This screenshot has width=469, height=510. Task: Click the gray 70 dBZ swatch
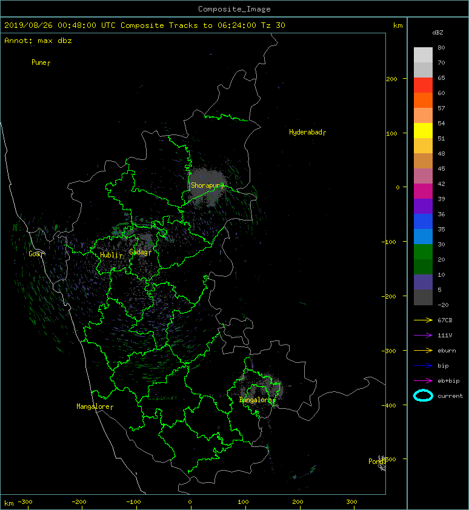[x=423, y=70]
